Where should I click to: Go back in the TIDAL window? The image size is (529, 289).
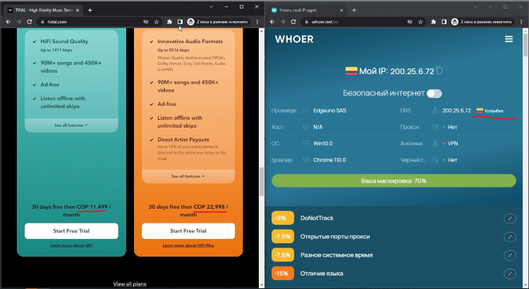click(x=8, y=22)
